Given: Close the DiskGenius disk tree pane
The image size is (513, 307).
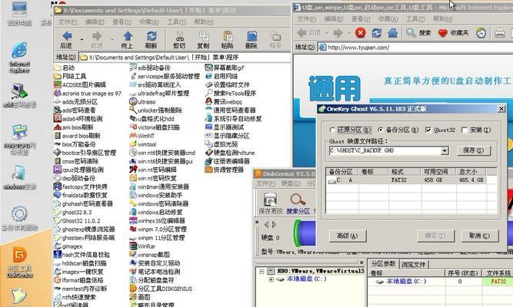Looking at the screenshot, I should point(361,262).
